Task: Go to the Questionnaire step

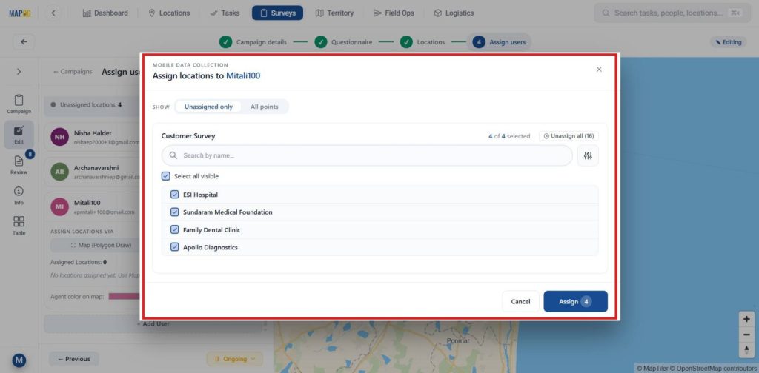Action: 344,42
